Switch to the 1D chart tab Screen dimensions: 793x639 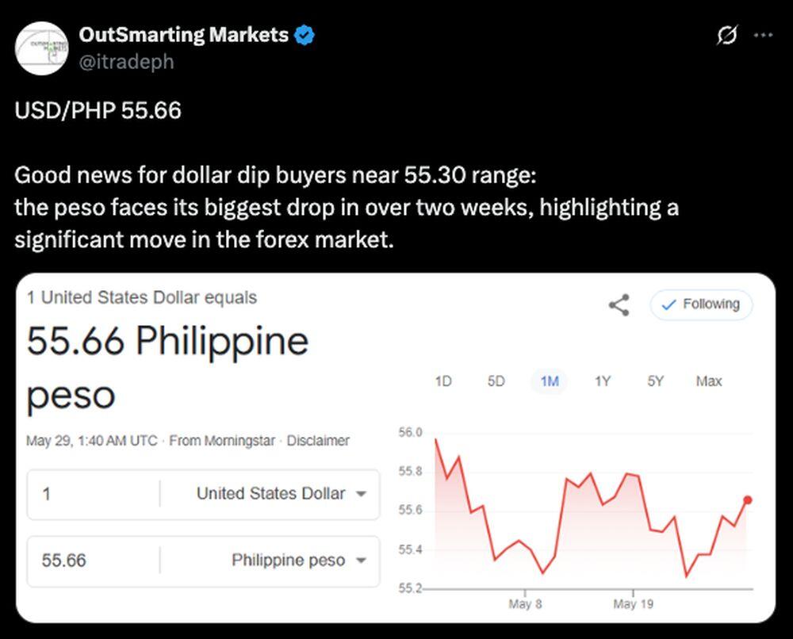point(443,381)
